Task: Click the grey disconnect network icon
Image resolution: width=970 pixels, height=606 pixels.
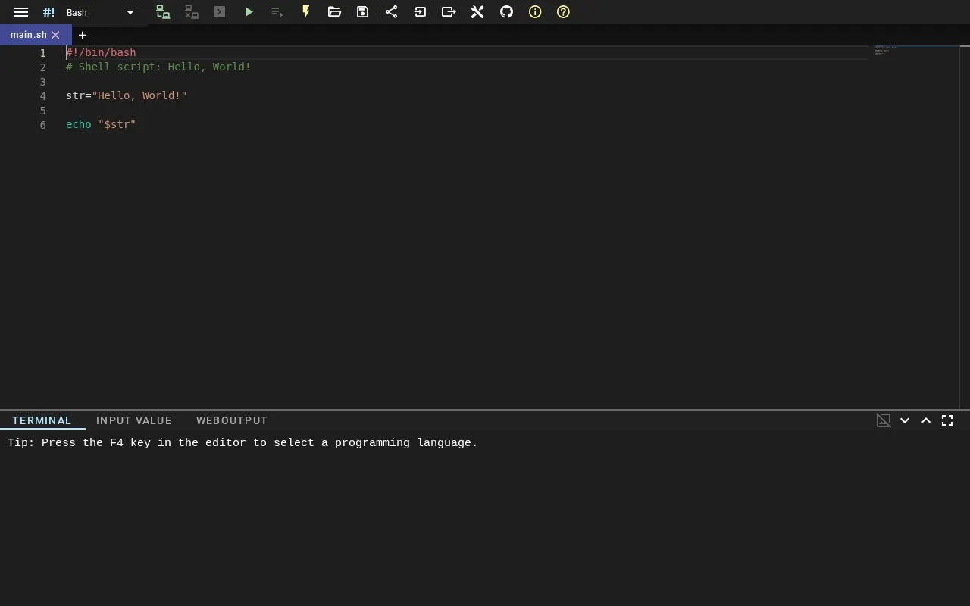Action: click(192, 12)
